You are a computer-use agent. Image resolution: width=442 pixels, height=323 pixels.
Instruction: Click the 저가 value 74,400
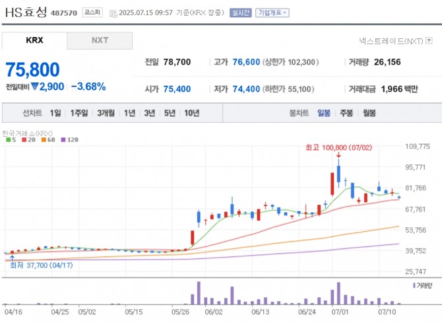(246, 89)
